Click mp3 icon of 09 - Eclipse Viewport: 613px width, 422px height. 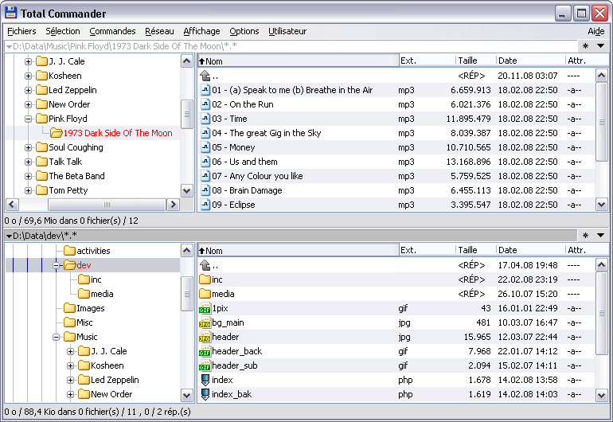click(205, 205)
